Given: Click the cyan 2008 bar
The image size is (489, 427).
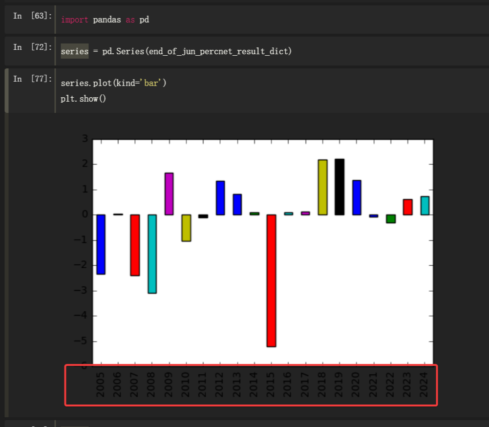Looking at the screenshot, I should pyautogui.click(x=152, y=254).
